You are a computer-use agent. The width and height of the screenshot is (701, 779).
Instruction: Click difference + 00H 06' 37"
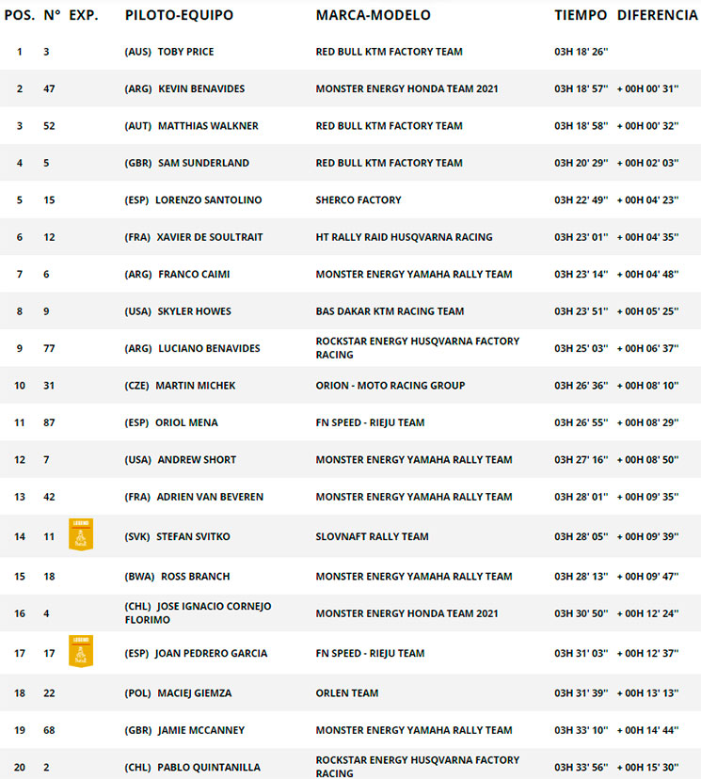coord(648,349)
